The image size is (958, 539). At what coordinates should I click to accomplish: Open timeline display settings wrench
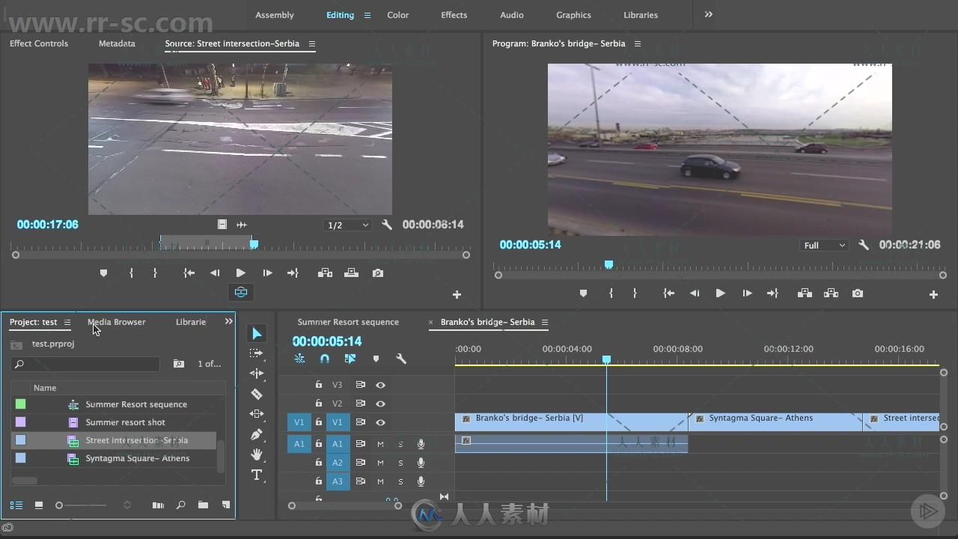pos(401,359)
